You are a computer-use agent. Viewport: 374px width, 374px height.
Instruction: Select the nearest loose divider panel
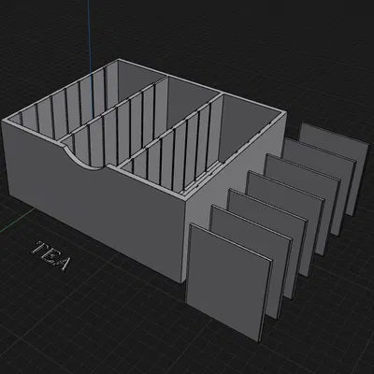coord(228,282)
